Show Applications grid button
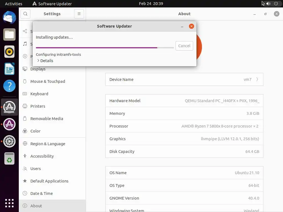 click(9, 203)
